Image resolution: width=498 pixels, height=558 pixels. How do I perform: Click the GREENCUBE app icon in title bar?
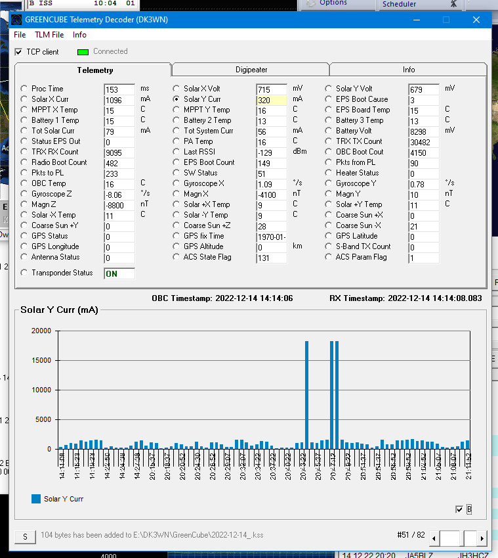pos(16,20)
